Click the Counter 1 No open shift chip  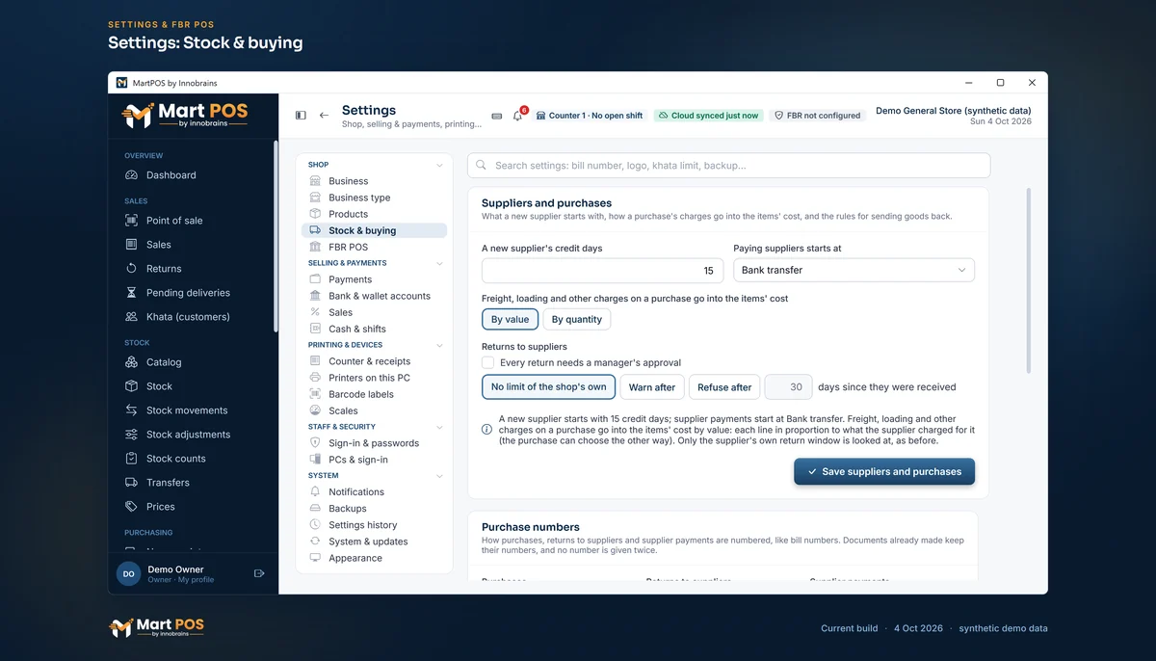pos(590,116)
